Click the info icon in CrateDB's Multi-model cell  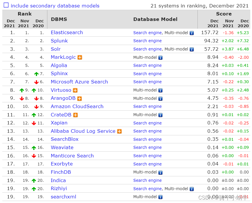tap(160, 115)
